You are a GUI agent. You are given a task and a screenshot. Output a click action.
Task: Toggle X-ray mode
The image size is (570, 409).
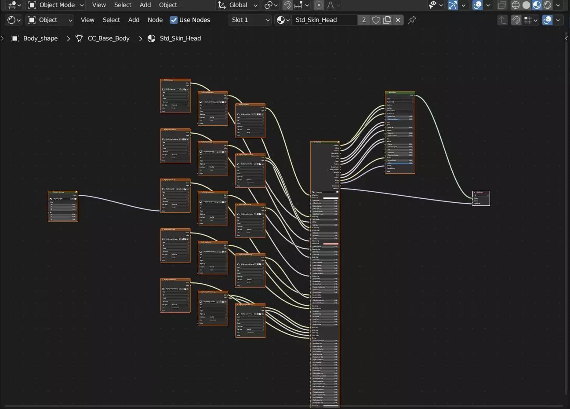[502, 5]
